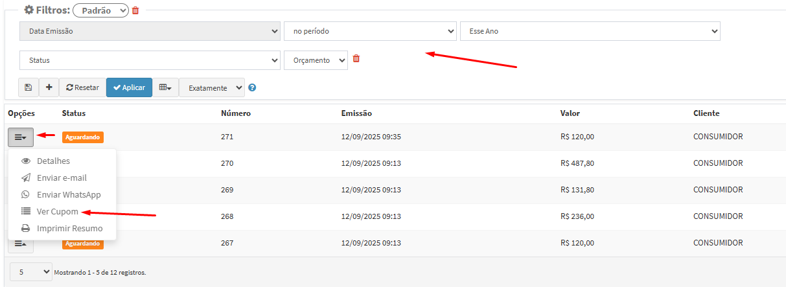Expand the Padrão filter preset dropdown
This screenshot has width=786, height=287.
tap(100, 10)
